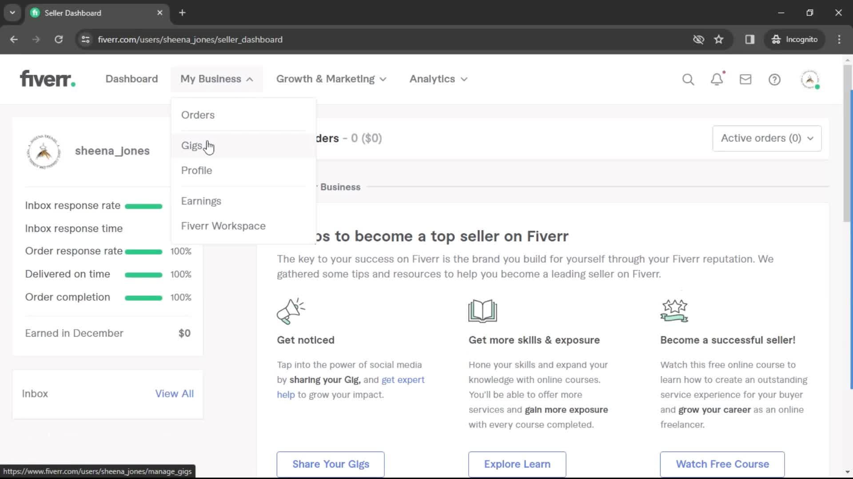853x479 pixels.
Task: Click the user profile avatar icon
Action: pyautogui.click(x=811, y=79)
